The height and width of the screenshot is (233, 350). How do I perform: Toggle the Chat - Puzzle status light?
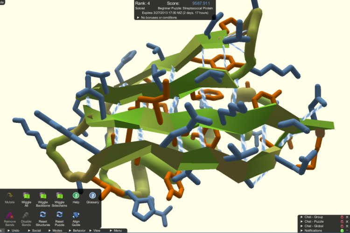[342, 222]
